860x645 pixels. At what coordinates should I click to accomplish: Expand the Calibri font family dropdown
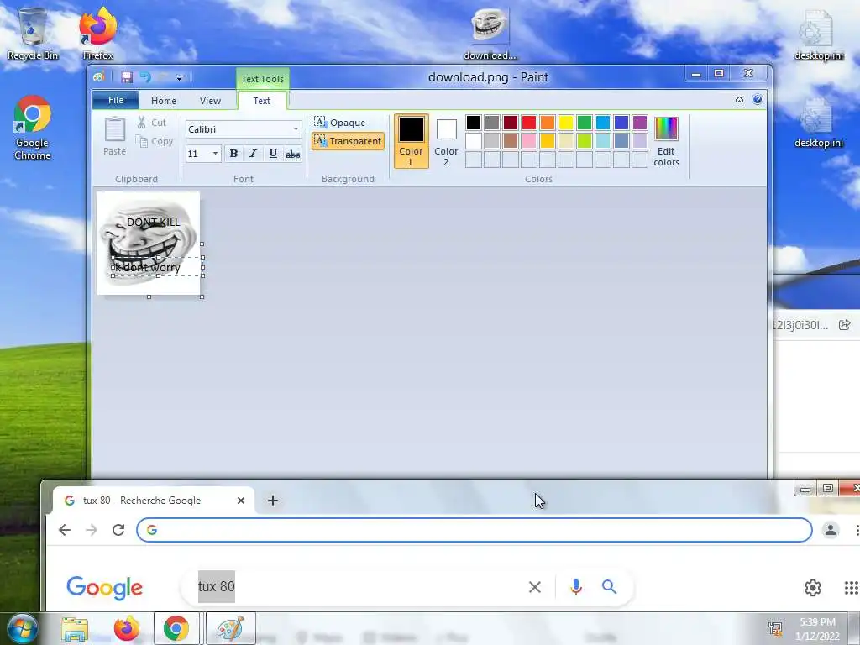point(296,128)
